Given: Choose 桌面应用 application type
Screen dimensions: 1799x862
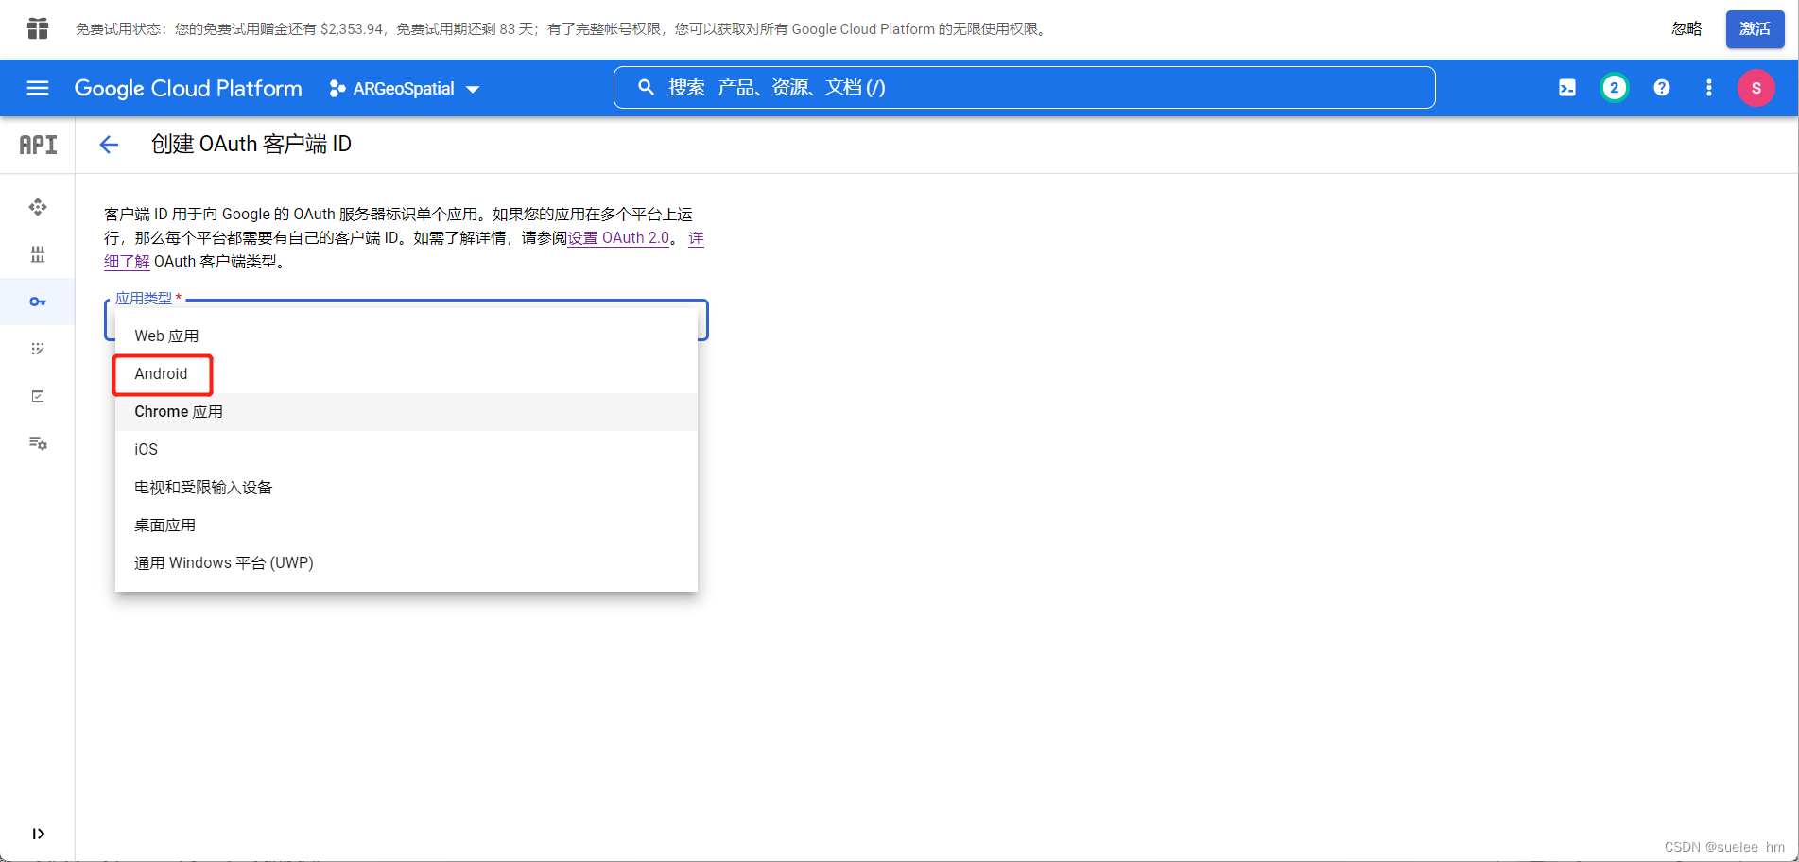Looking at the screenshot, I should 407,526.
